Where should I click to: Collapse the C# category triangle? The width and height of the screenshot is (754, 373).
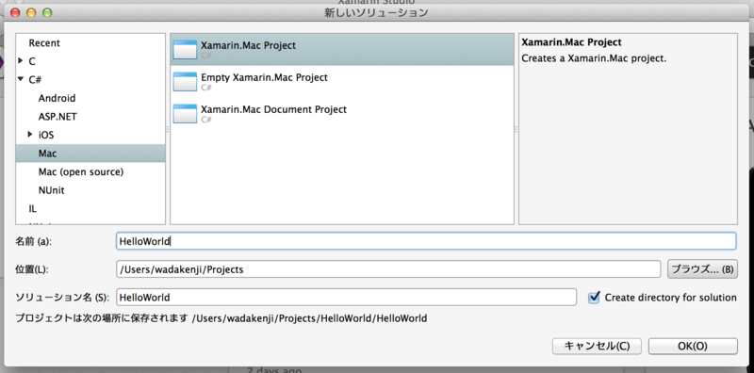(x=20, y=79)
